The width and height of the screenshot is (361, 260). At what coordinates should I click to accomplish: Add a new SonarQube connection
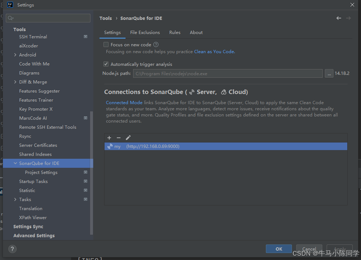pos(109,137)
